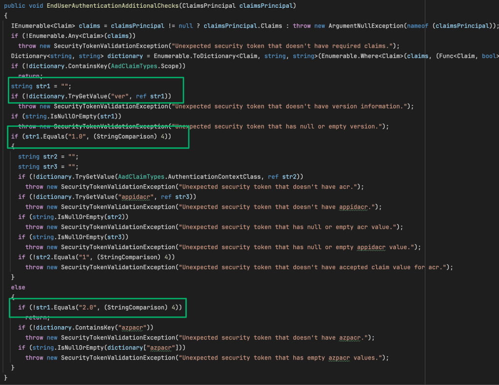Click the else keyword

point(18,287)
